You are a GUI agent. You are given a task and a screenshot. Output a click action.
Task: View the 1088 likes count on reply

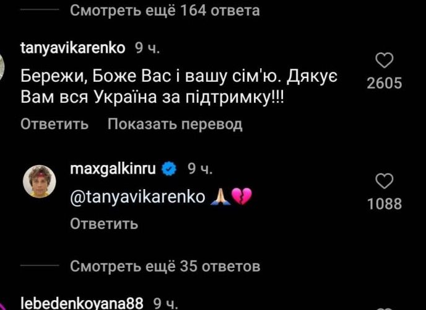pos(384,204)
